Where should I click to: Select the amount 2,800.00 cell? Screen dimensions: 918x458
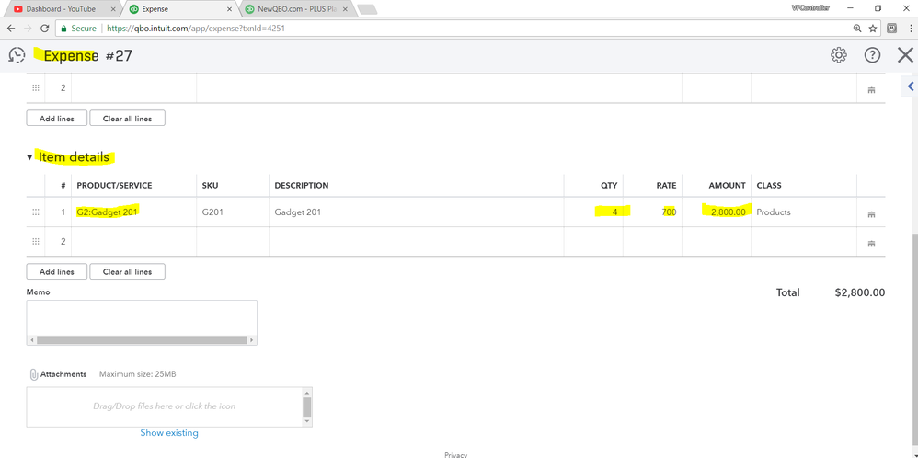click(717, 212)
